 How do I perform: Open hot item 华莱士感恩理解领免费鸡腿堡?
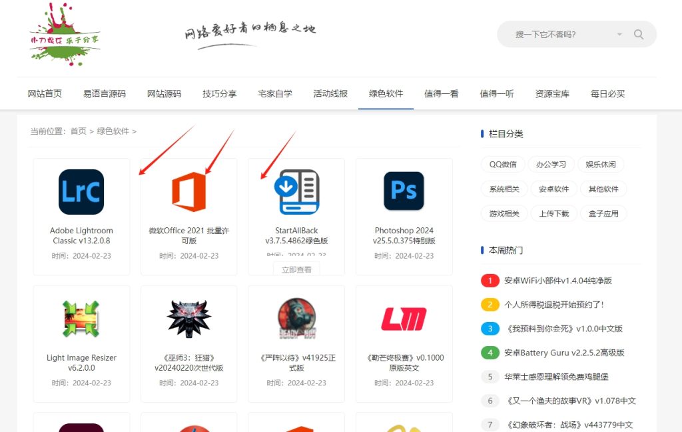tap(556, 377)
